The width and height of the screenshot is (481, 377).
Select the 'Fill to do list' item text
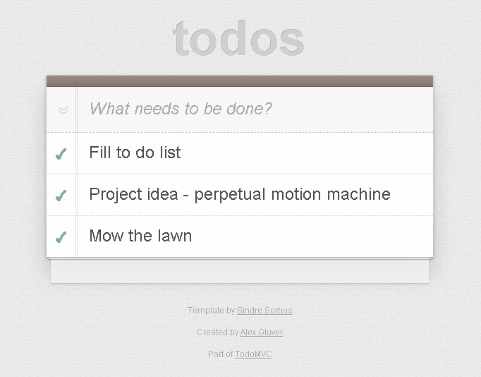pyautogui.click(x=135, y=152)
